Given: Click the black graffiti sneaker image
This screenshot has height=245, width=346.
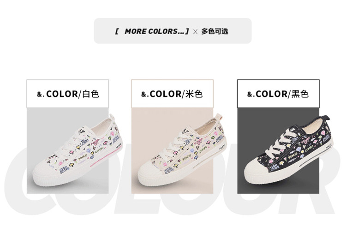Looking at the screenshot, I should point(289,149).
